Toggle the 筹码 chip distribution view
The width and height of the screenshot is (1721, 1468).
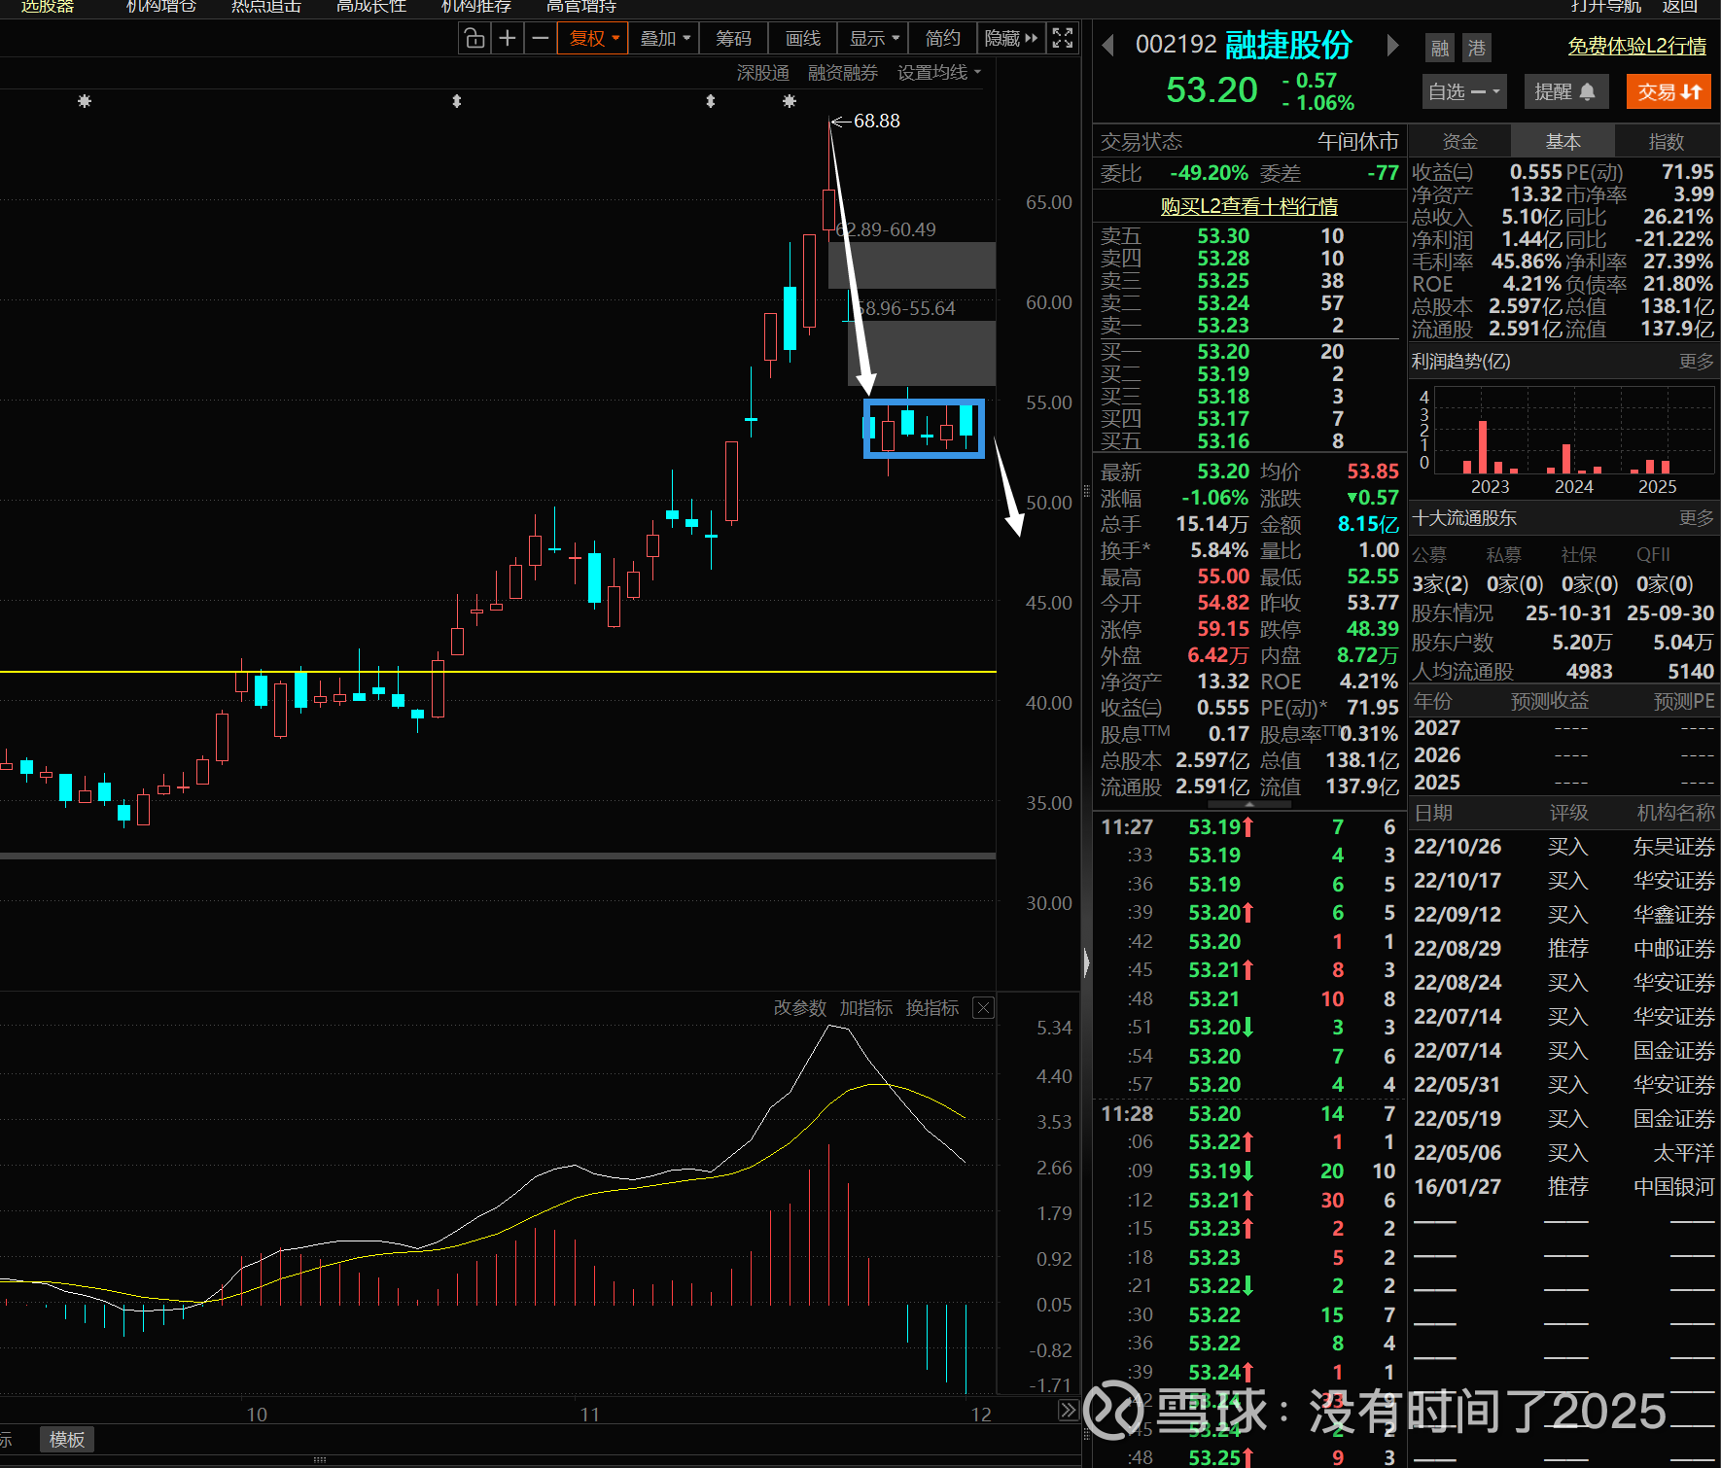click(733, 39)
